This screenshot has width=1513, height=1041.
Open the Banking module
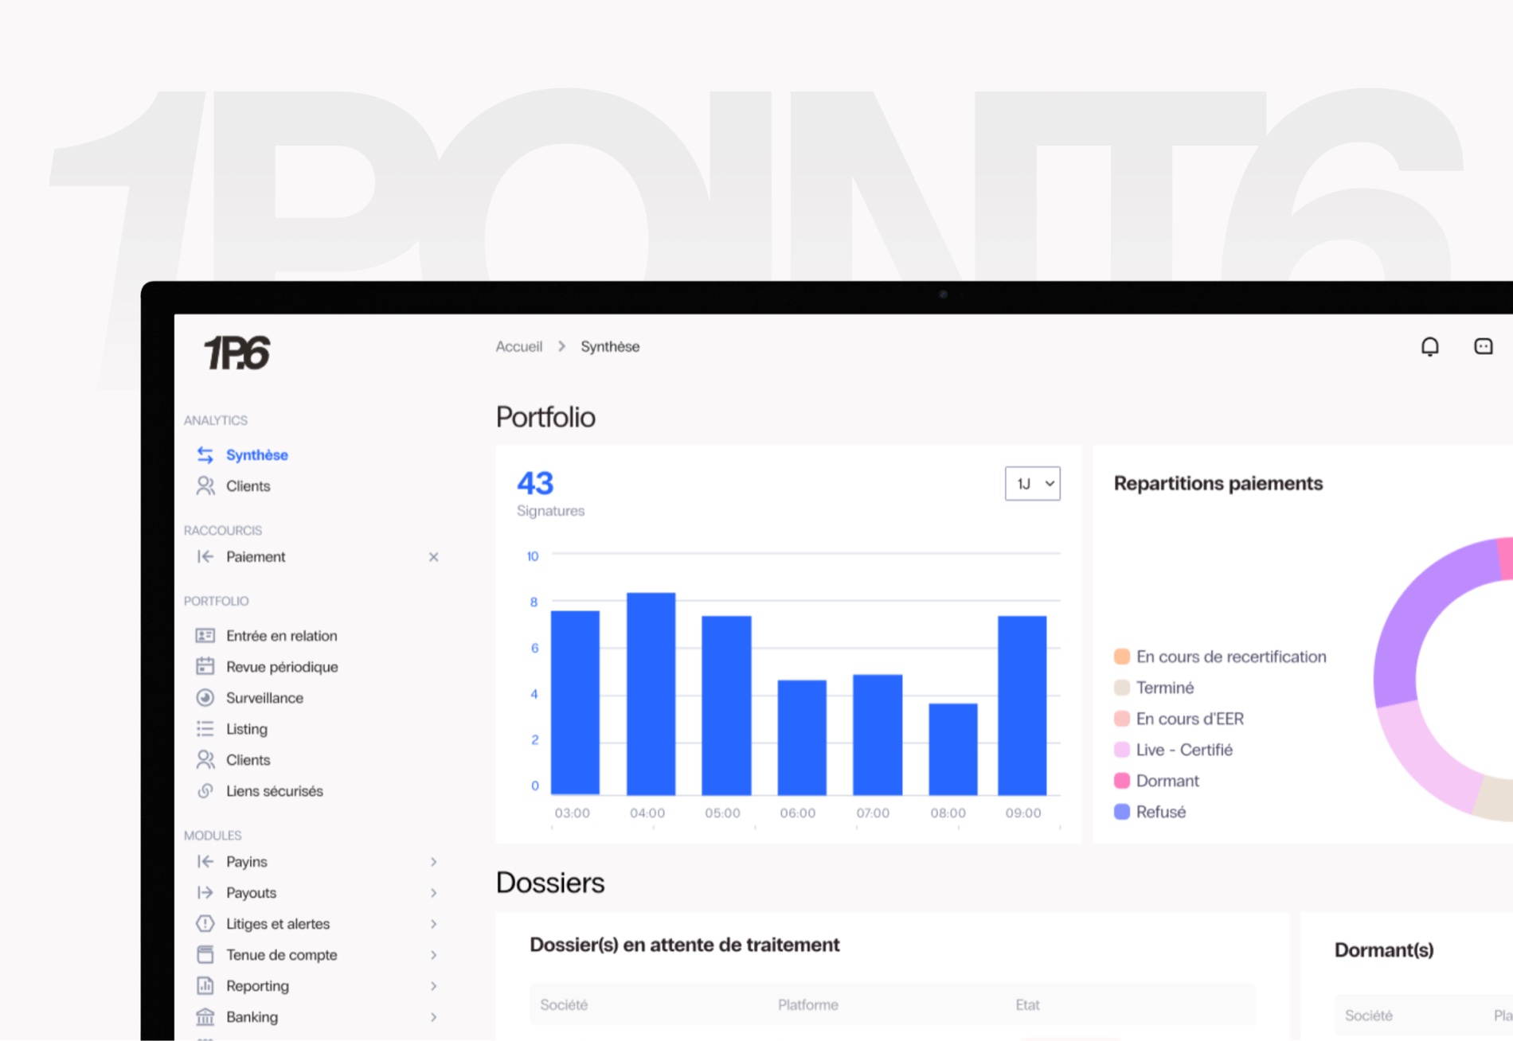(252, 1016)
